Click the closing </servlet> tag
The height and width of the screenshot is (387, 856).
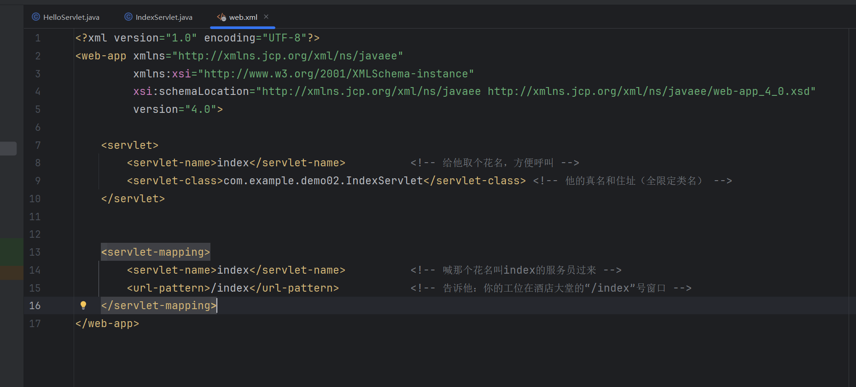pyautogui.click(x=133, y=199)
